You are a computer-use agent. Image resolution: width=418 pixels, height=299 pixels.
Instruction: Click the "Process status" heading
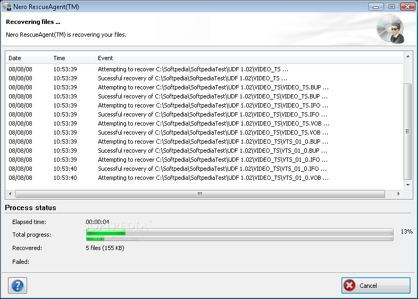pyautogui.click(x=30, y=208)
